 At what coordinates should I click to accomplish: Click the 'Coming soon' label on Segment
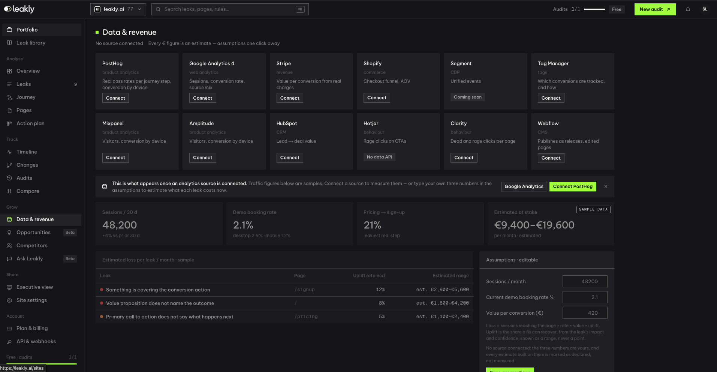pos(468,97)
